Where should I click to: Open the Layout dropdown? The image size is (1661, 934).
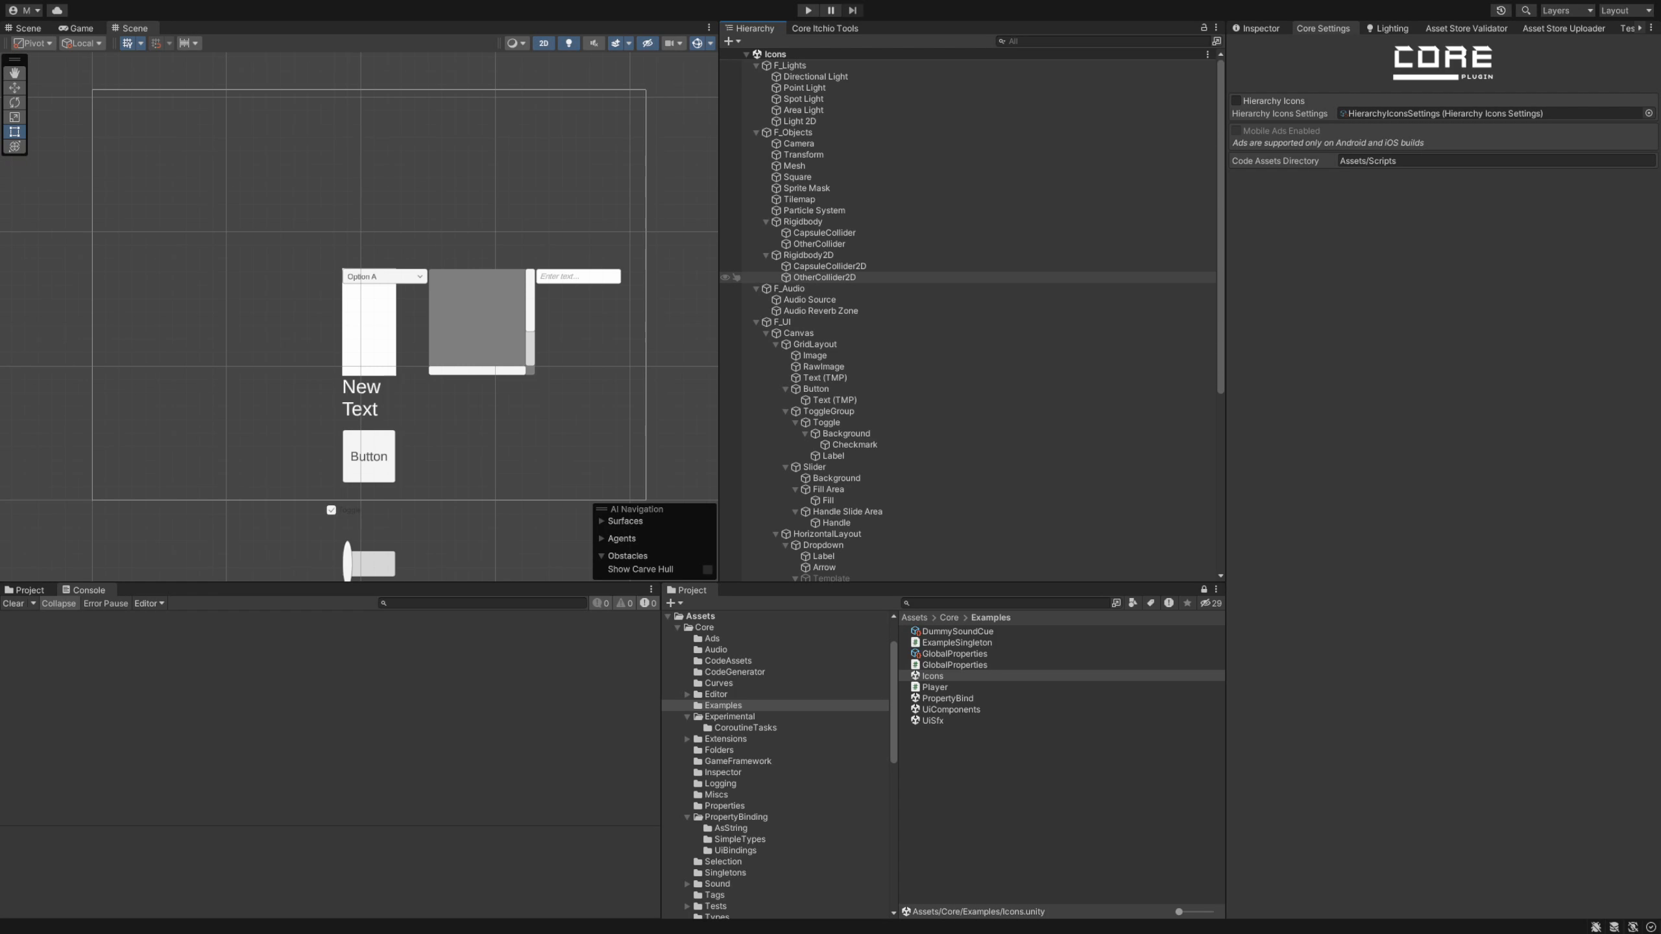1626,10
